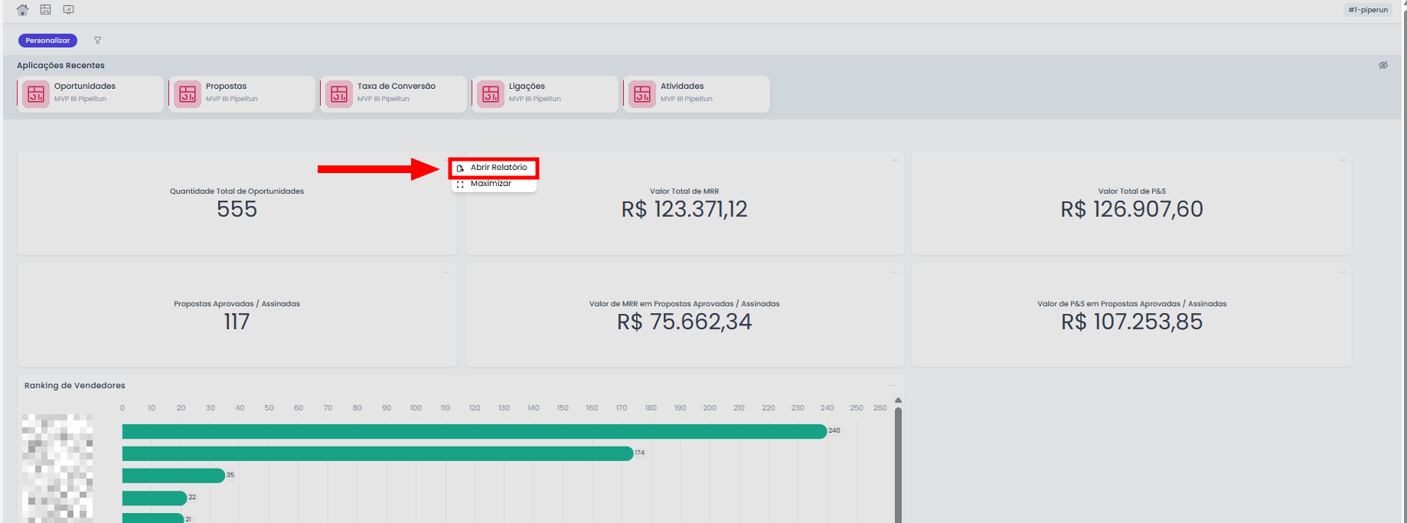This screenshot has width=1407, height=523.
Task: Click the Personalizar button
Action: [x=47, y=41]
